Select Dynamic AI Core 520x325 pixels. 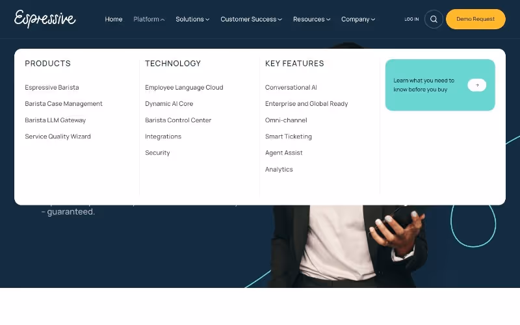169,103
